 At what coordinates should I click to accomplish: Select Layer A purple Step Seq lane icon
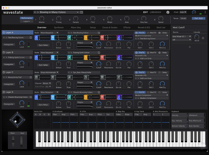tap(119, 37)
